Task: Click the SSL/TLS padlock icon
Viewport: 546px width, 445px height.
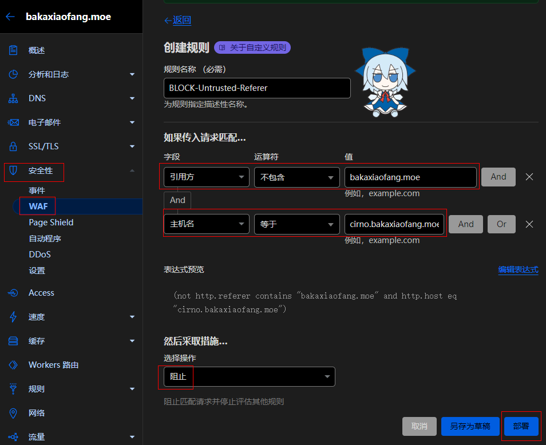Action: [x=13, y=146]
